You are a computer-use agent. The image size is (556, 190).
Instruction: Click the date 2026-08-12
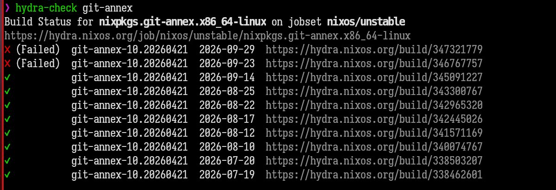pos(227,133)
